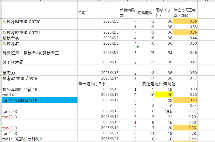Click the cell with value 0.78
Viewport: 215px width, 142px height.
185,133
